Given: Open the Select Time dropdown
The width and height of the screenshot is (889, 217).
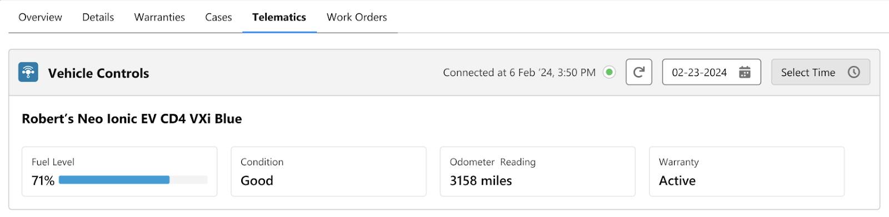Looking at the screenshot, I should point(821,72).
